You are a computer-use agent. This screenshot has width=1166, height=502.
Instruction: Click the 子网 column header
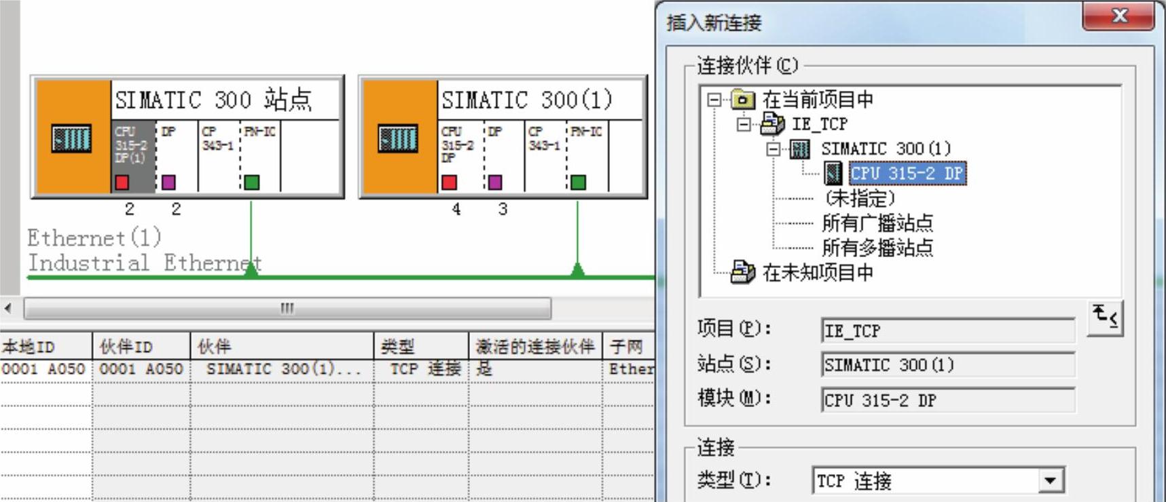[x=629, y=347]
